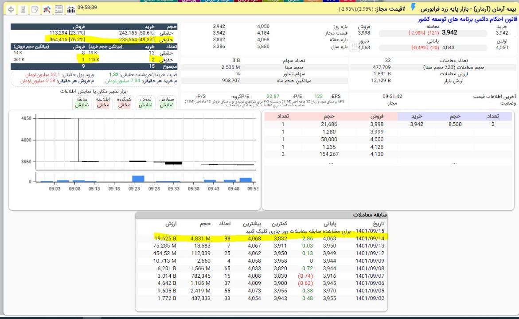
Task: Click the note page icon in the toolbar
Action: click(x=35, y=9)
